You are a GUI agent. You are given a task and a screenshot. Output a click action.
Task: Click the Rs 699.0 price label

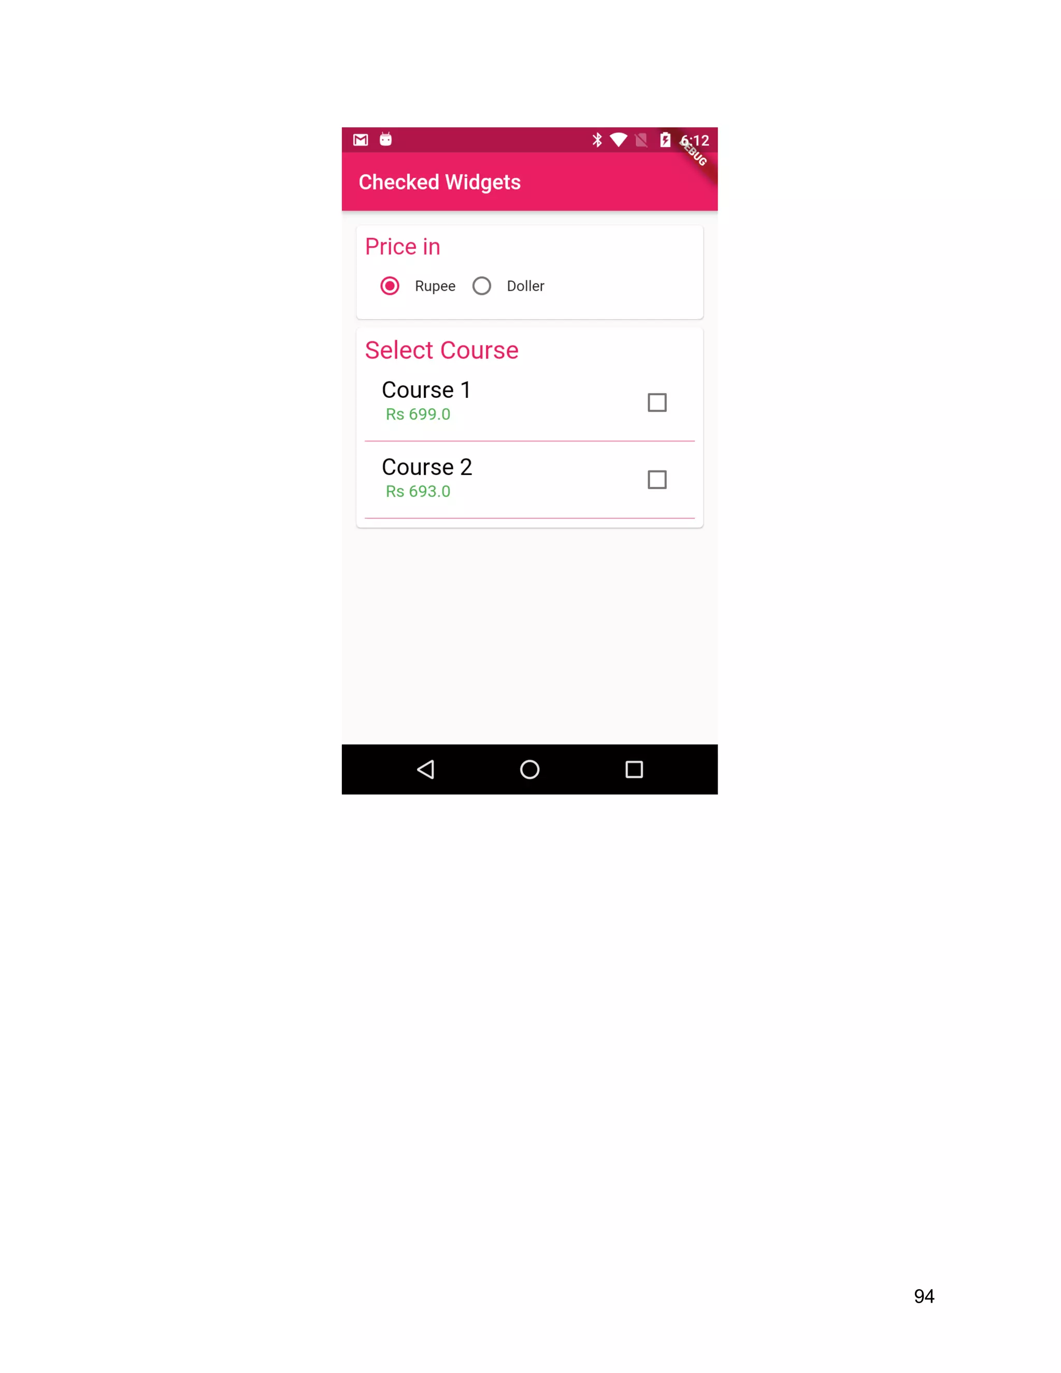pos(418,414)
